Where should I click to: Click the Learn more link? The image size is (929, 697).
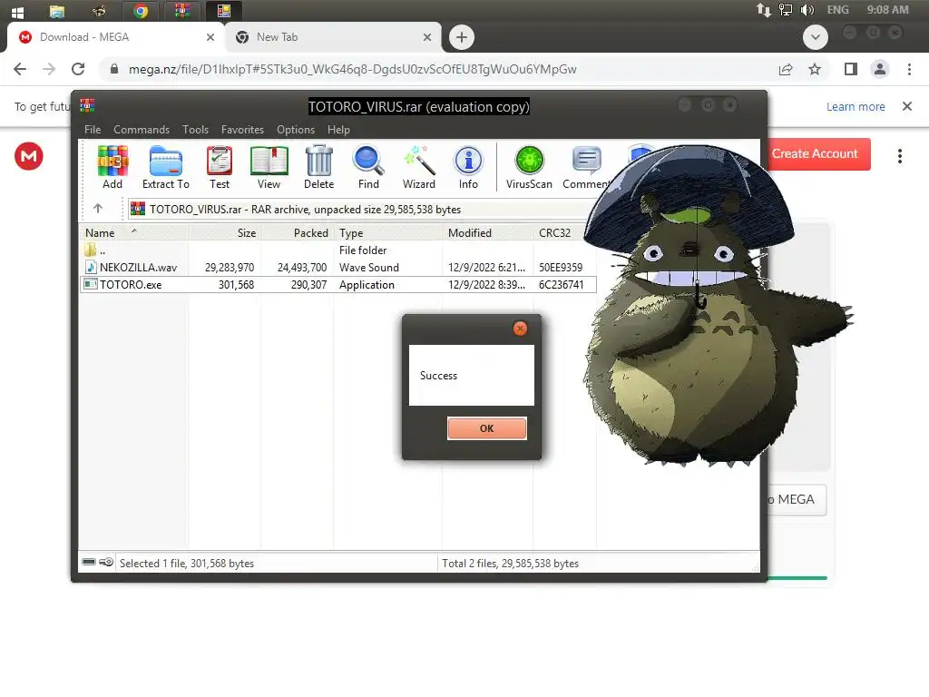point(856,107)
